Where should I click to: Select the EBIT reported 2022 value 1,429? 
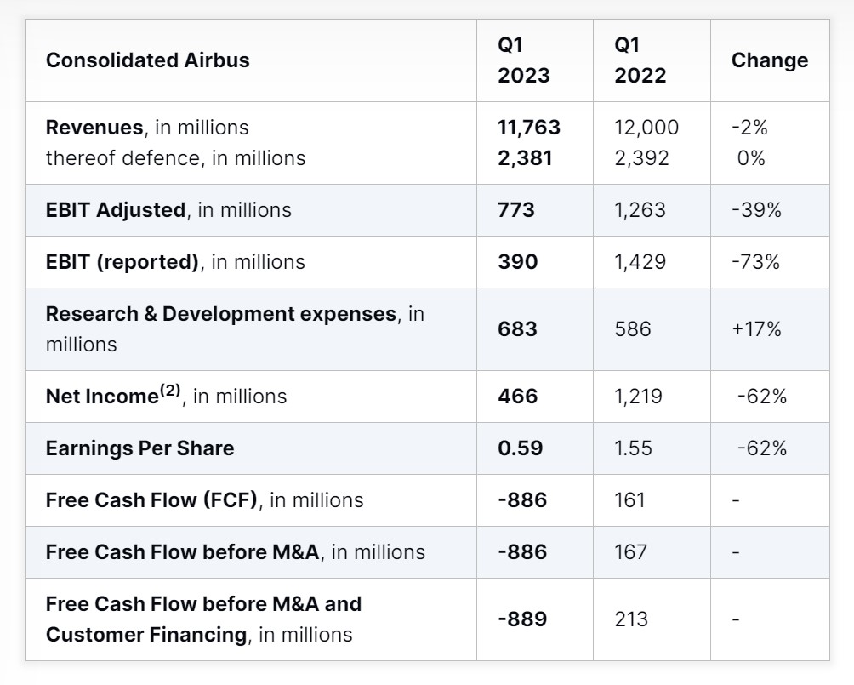[x=640, y=262]
